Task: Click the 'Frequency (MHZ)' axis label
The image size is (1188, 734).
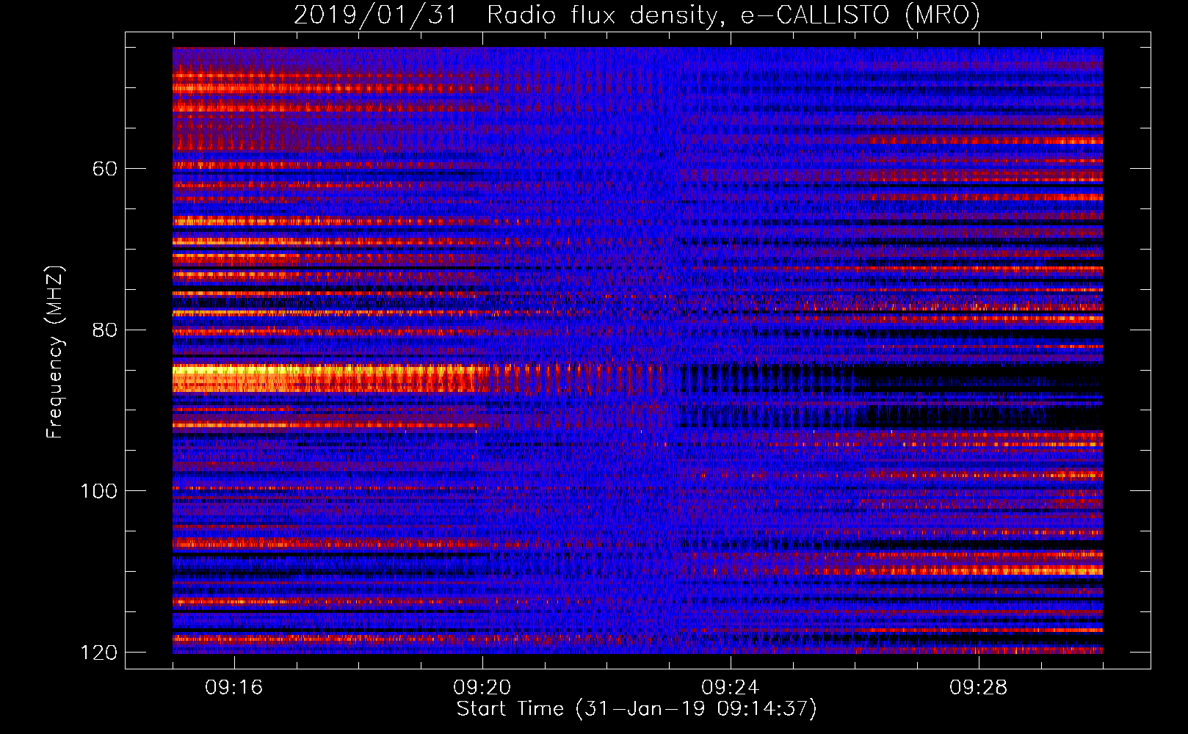Action: pyautogui.click(x=55, y=352)
